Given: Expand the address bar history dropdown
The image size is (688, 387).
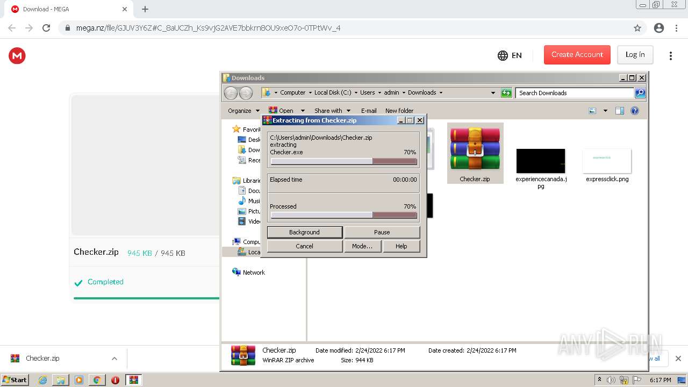Looking at the screenshot, I should (493, 93).
